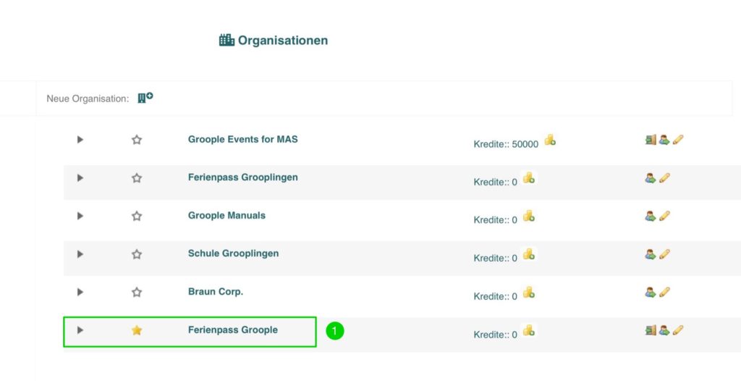
Task: Open the Ferienpass Grooplingen organisation
Action: pos(242,177)
